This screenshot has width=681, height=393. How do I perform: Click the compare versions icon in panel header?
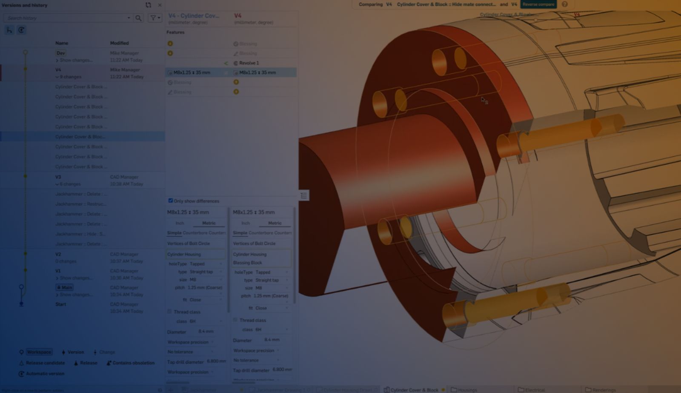(x=148, y=5)
